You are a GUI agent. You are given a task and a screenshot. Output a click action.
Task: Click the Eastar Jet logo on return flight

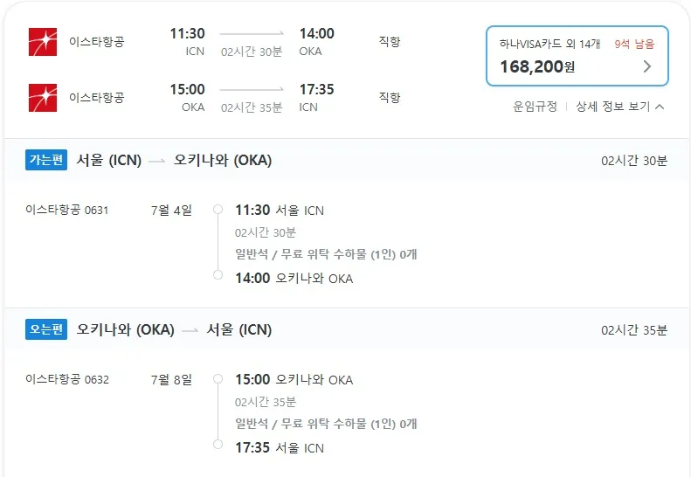point(43,98)
